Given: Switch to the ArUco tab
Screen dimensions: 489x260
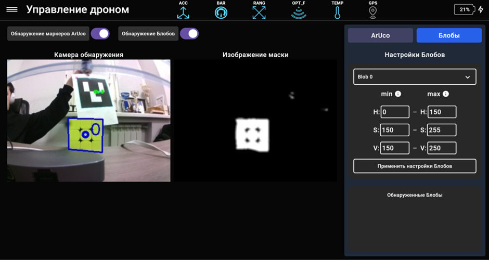Looking at the screenshot, I should coord(380,35).
